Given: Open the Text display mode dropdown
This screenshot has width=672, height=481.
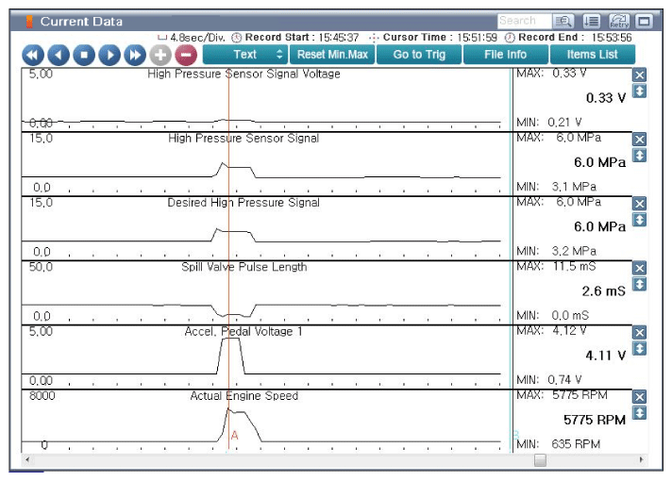Looking at the screenshot, I should point(244,55).
